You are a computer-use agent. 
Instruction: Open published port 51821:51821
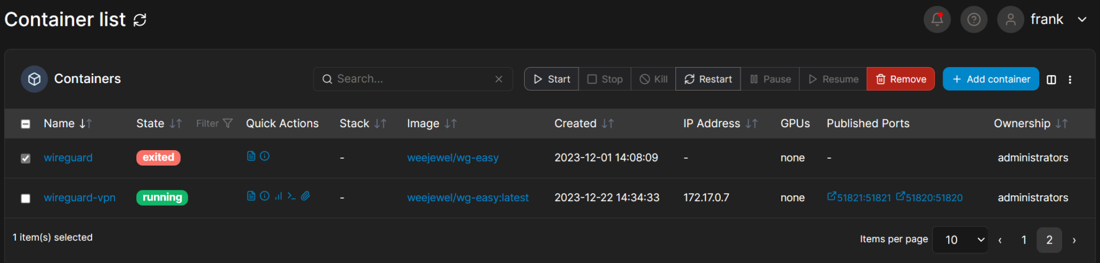pyautogui.click(x=859, y=197)
